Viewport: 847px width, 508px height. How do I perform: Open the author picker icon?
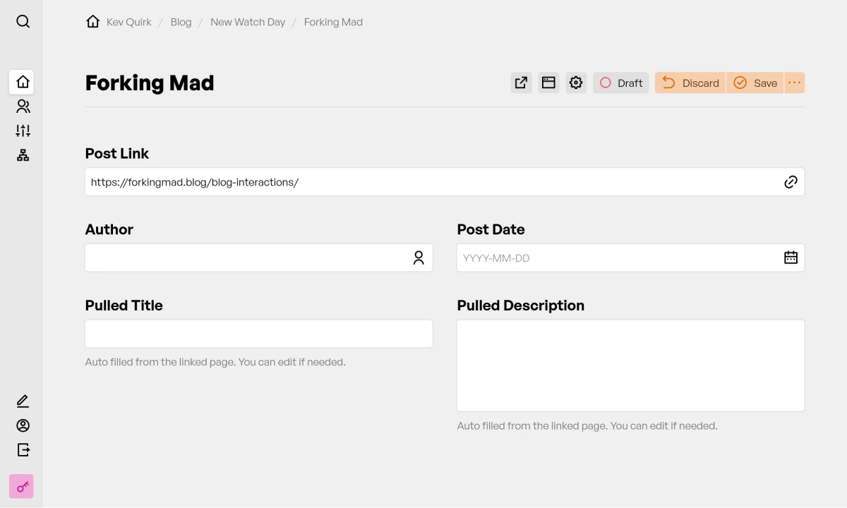pyautogui.click(x=419, y=258)
